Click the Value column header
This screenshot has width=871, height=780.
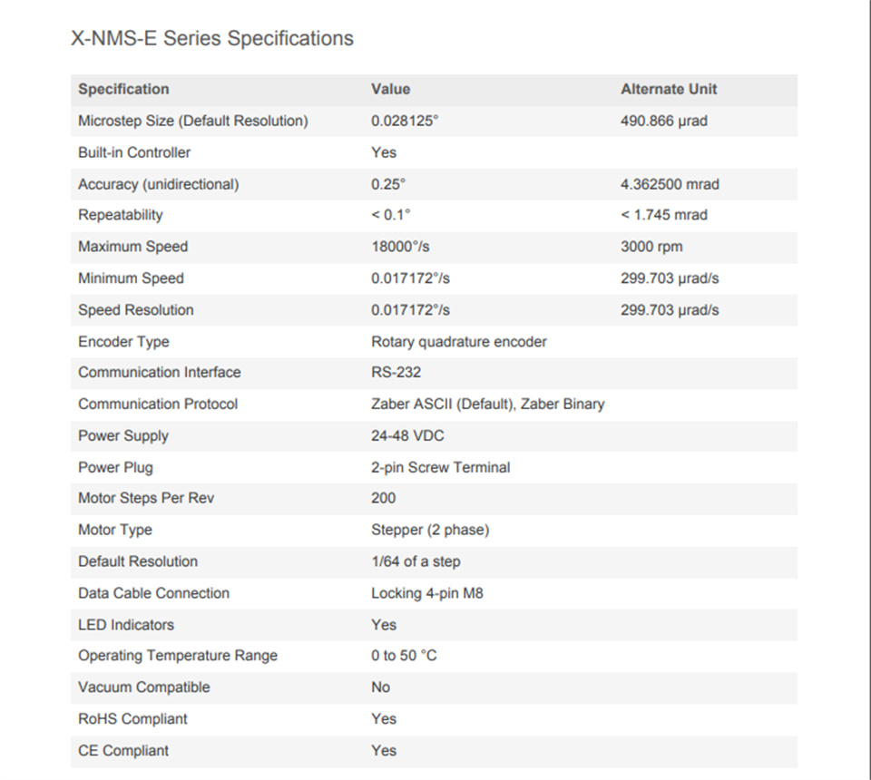click(390, 90)
